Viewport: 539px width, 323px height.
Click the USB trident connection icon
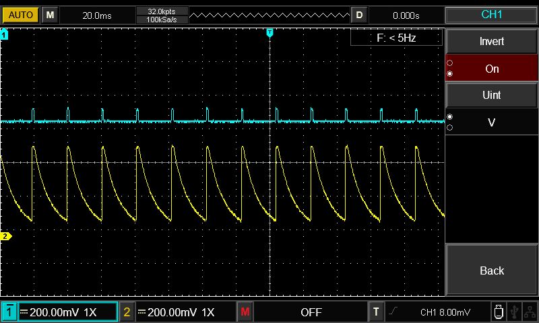point(515,312)
